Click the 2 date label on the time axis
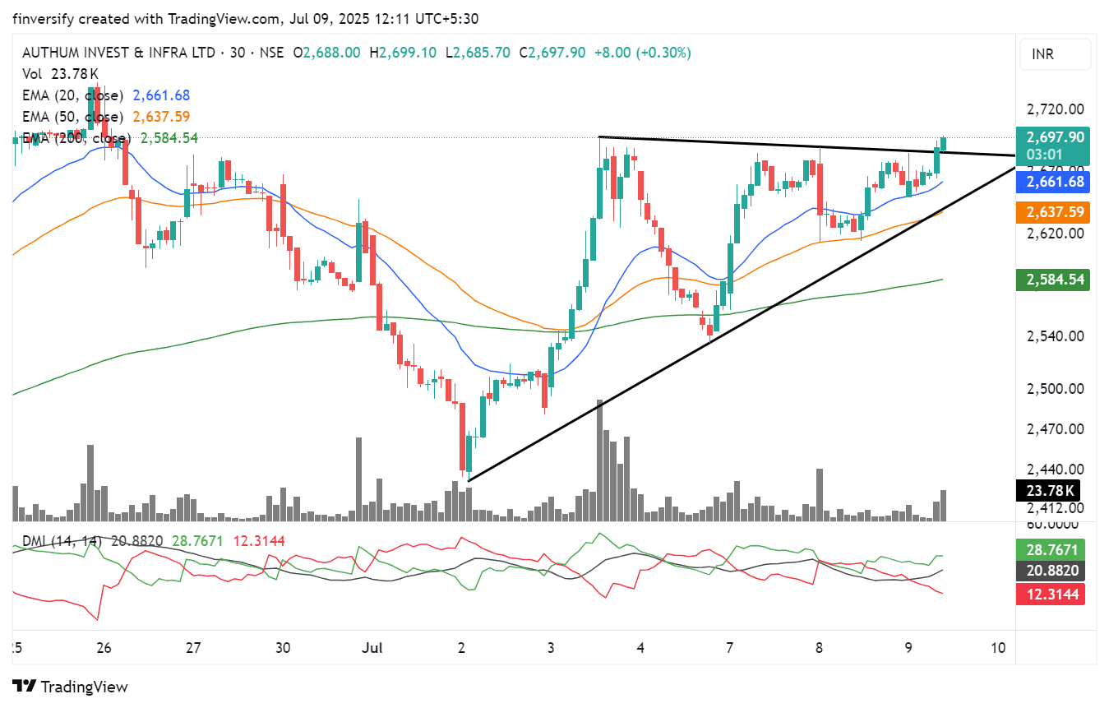1109x708 pixels. pyautogui.click(x=461, y=647)
